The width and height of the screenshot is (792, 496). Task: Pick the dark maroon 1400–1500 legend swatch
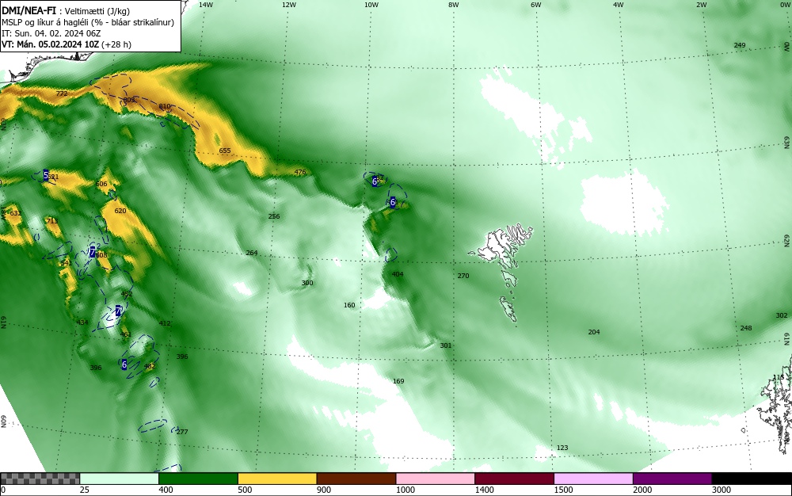(x=514, y=479)
